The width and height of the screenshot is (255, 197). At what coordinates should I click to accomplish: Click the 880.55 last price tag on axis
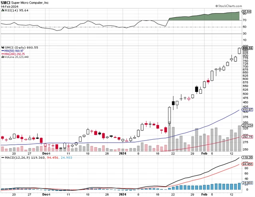[247, 48]
